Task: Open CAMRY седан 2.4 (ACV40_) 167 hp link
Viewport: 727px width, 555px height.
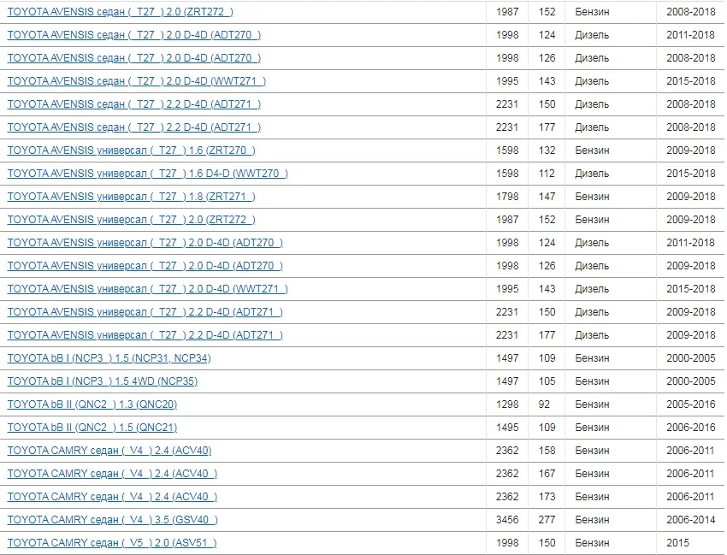Action: click(x=112, y=474)
